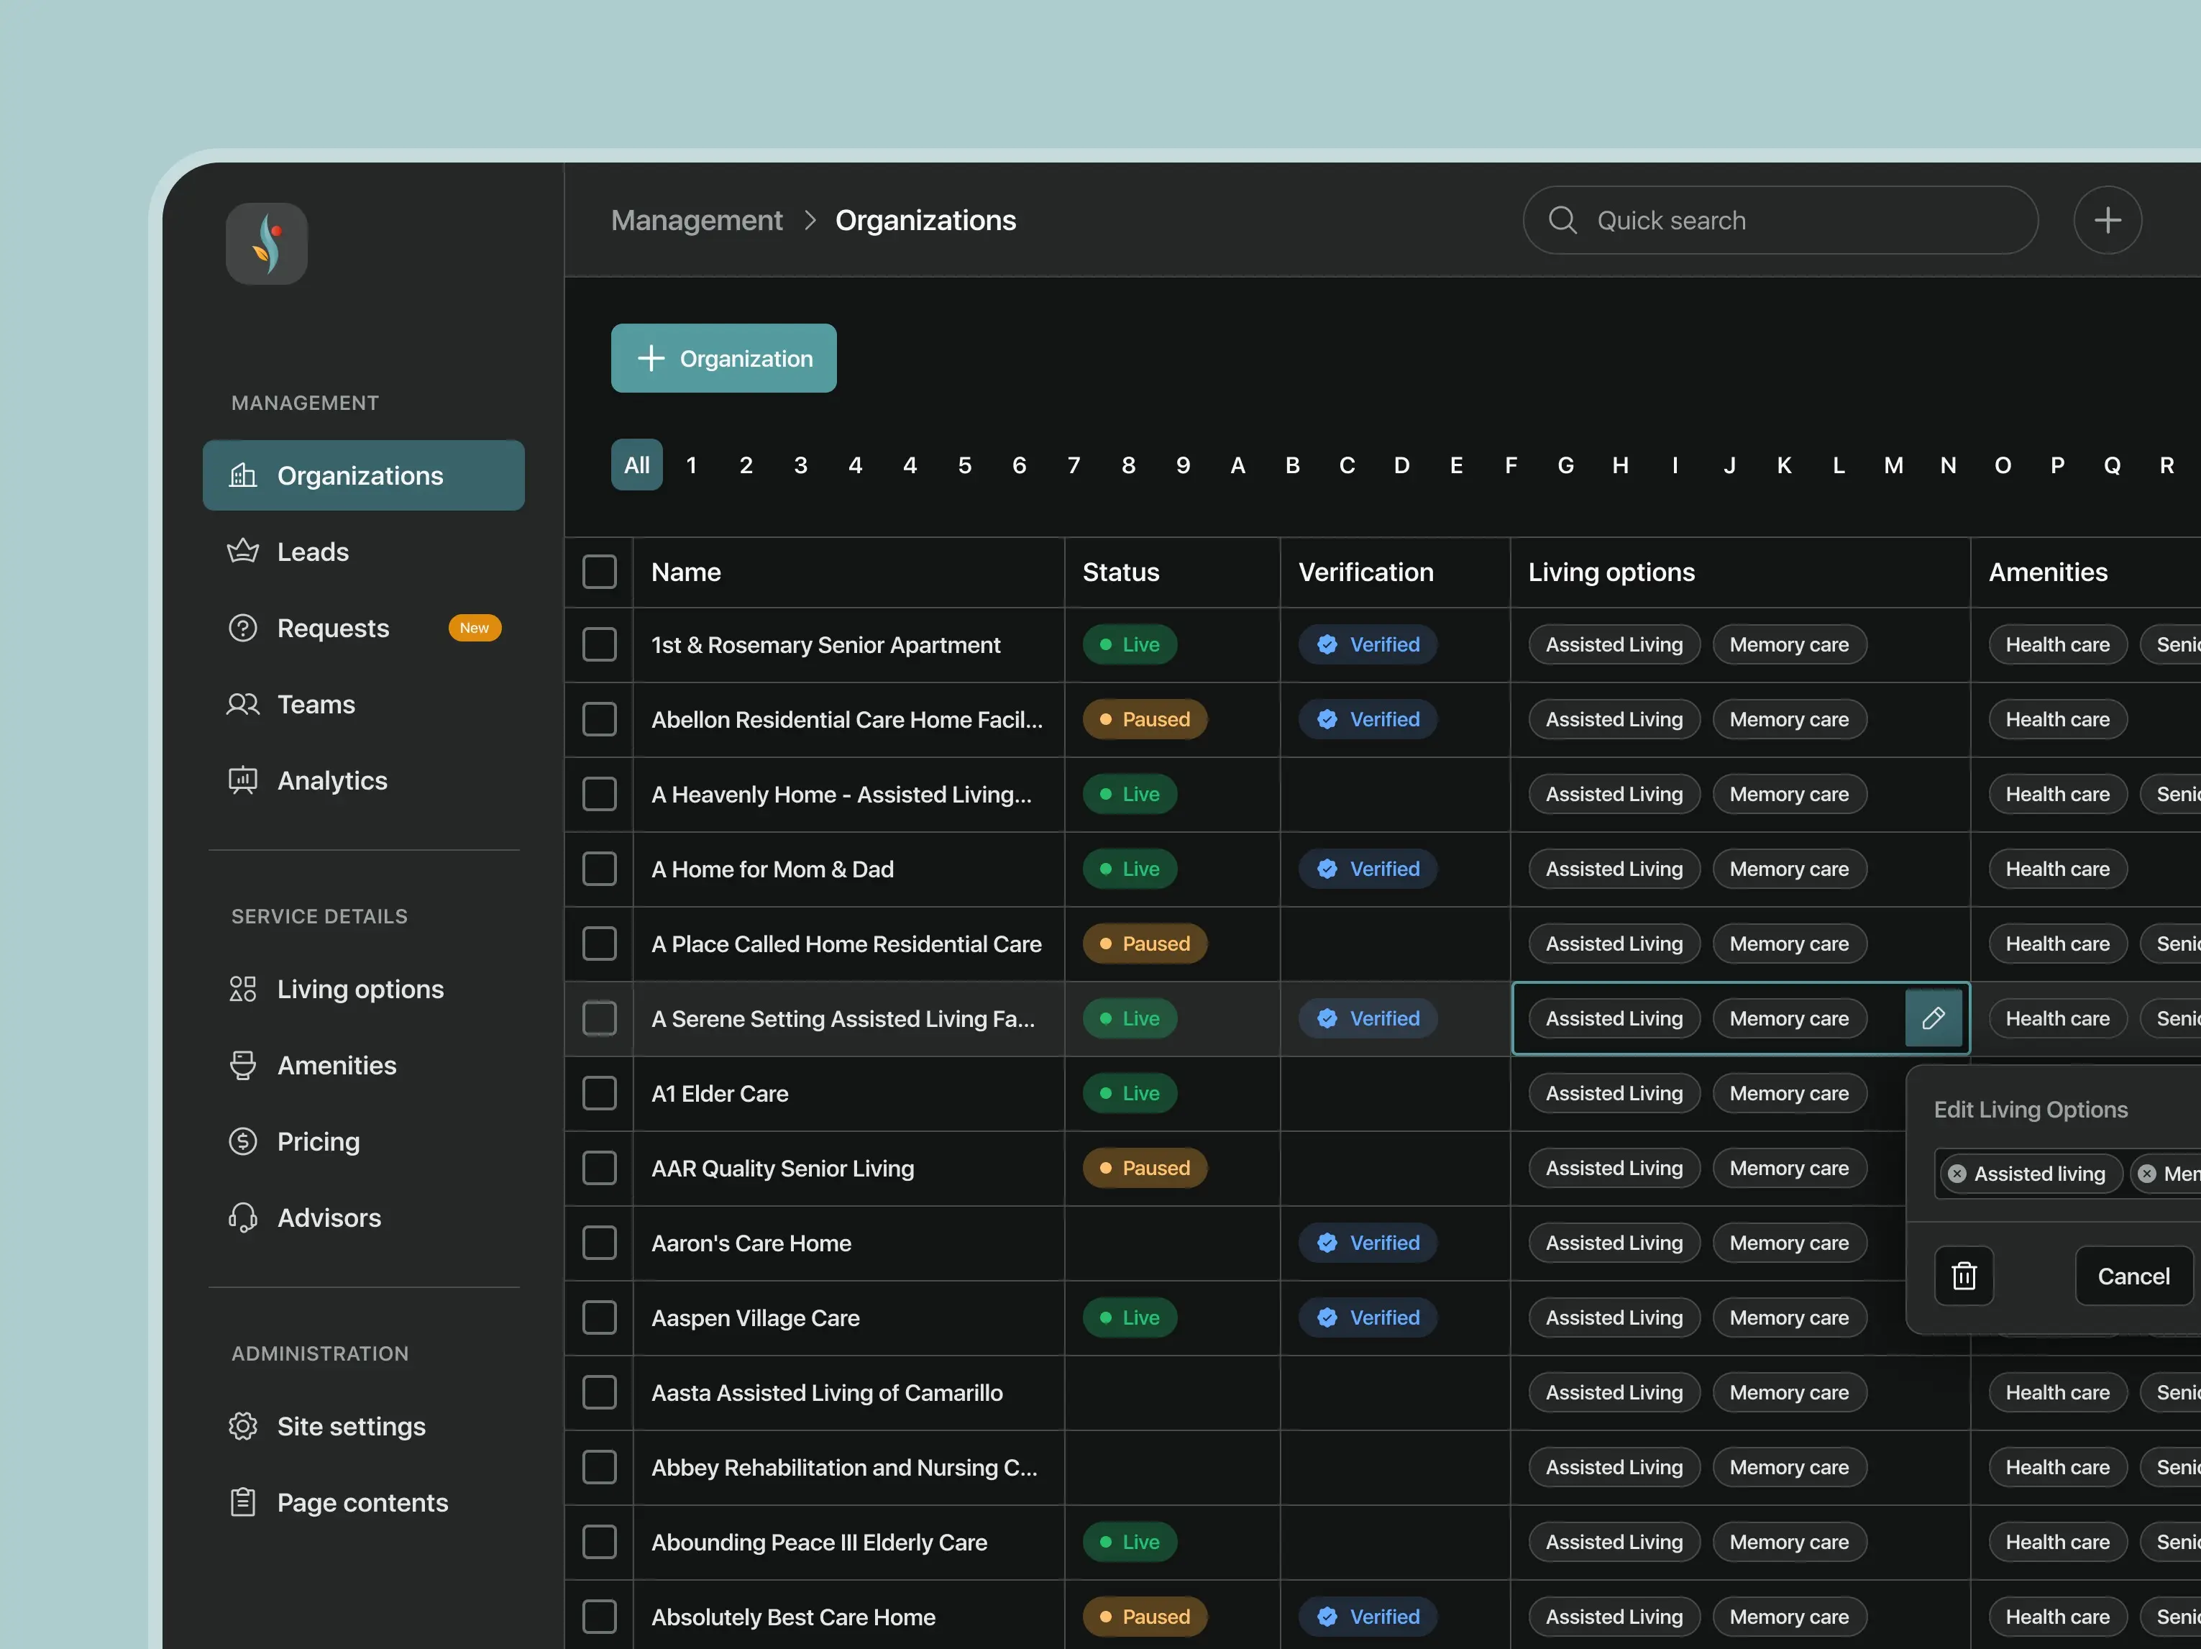The width and height of the screenshot is (2201, 1649).
Task: Click the Amenities sidebar icon
Action: [243, 1065]
